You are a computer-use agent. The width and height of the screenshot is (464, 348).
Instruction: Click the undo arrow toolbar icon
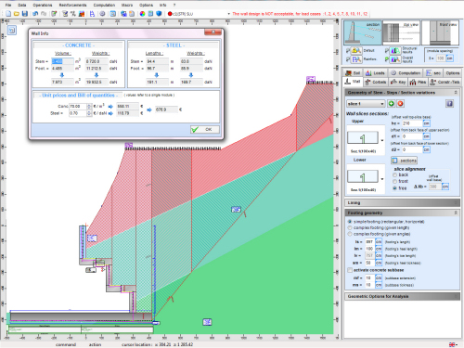35,14
